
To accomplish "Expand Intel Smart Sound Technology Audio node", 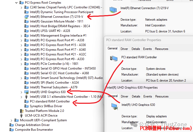I will (21, 78).
